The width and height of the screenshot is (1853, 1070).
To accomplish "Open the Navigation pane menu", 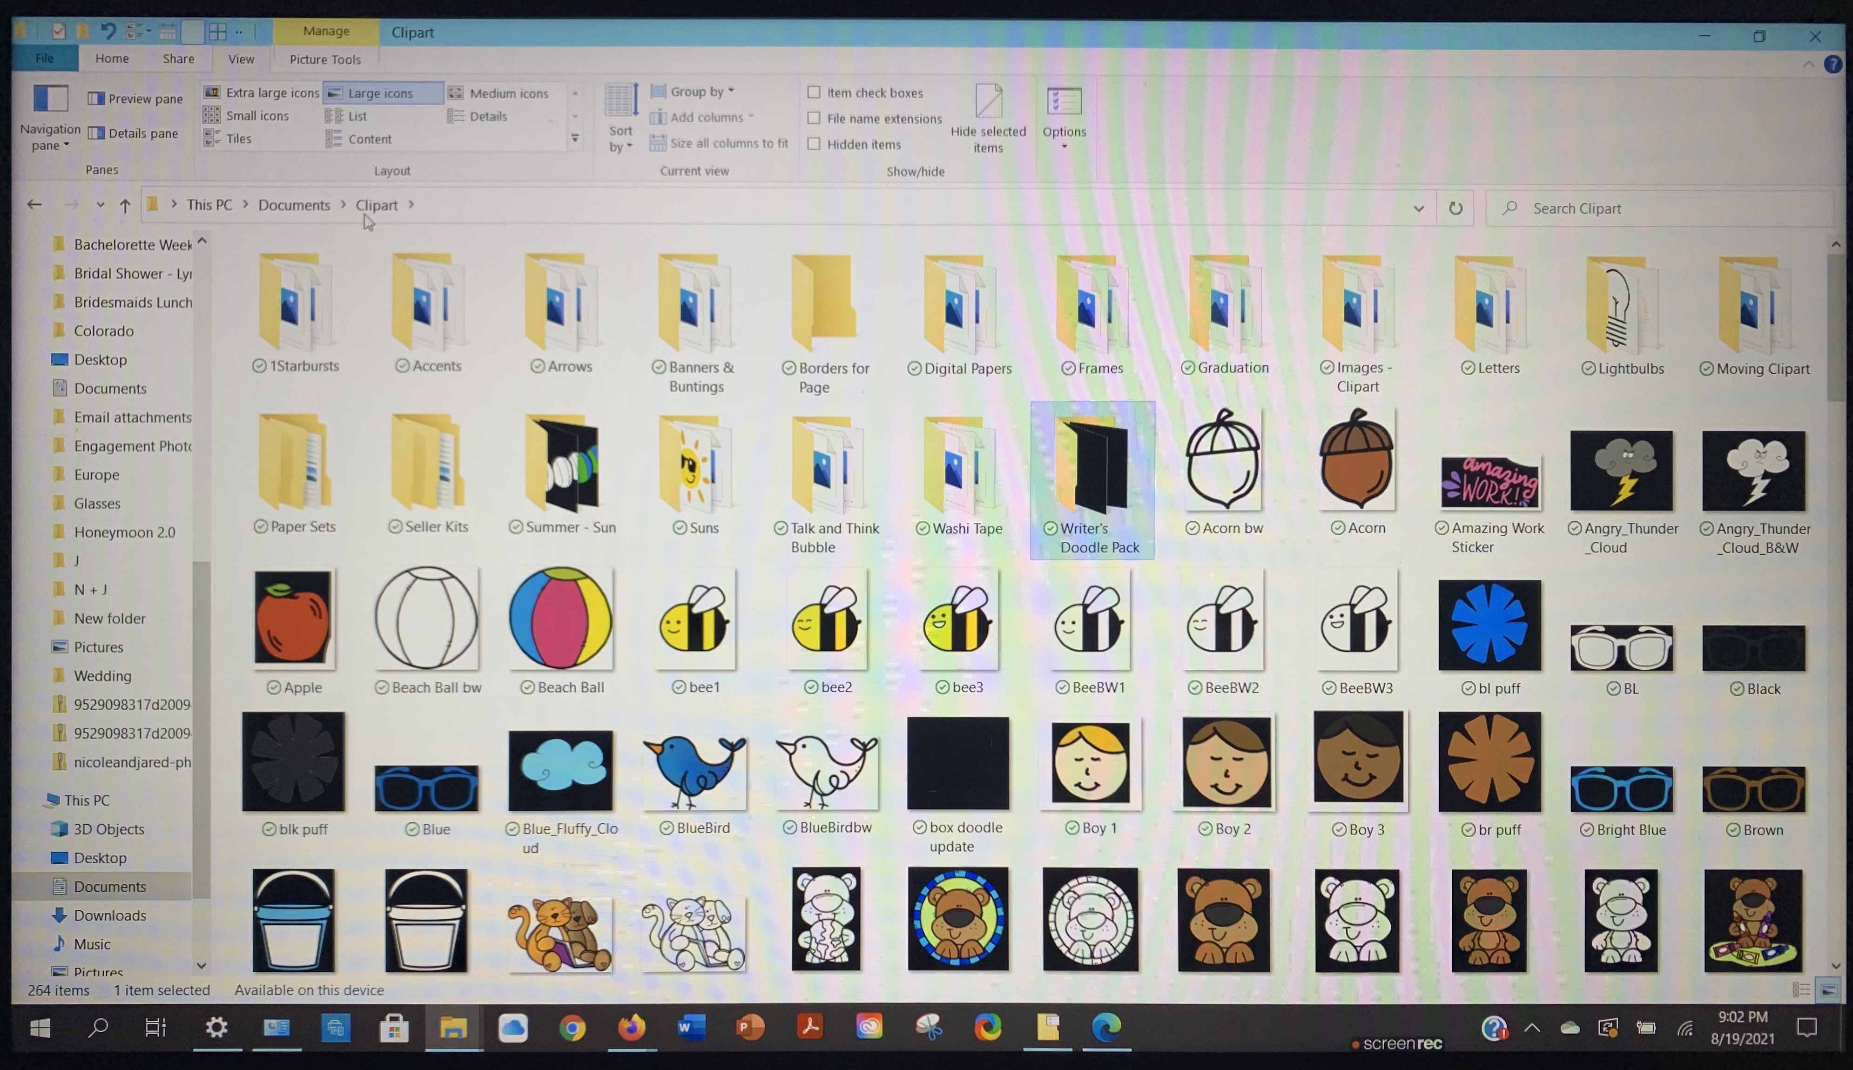I will pos(50,118).
